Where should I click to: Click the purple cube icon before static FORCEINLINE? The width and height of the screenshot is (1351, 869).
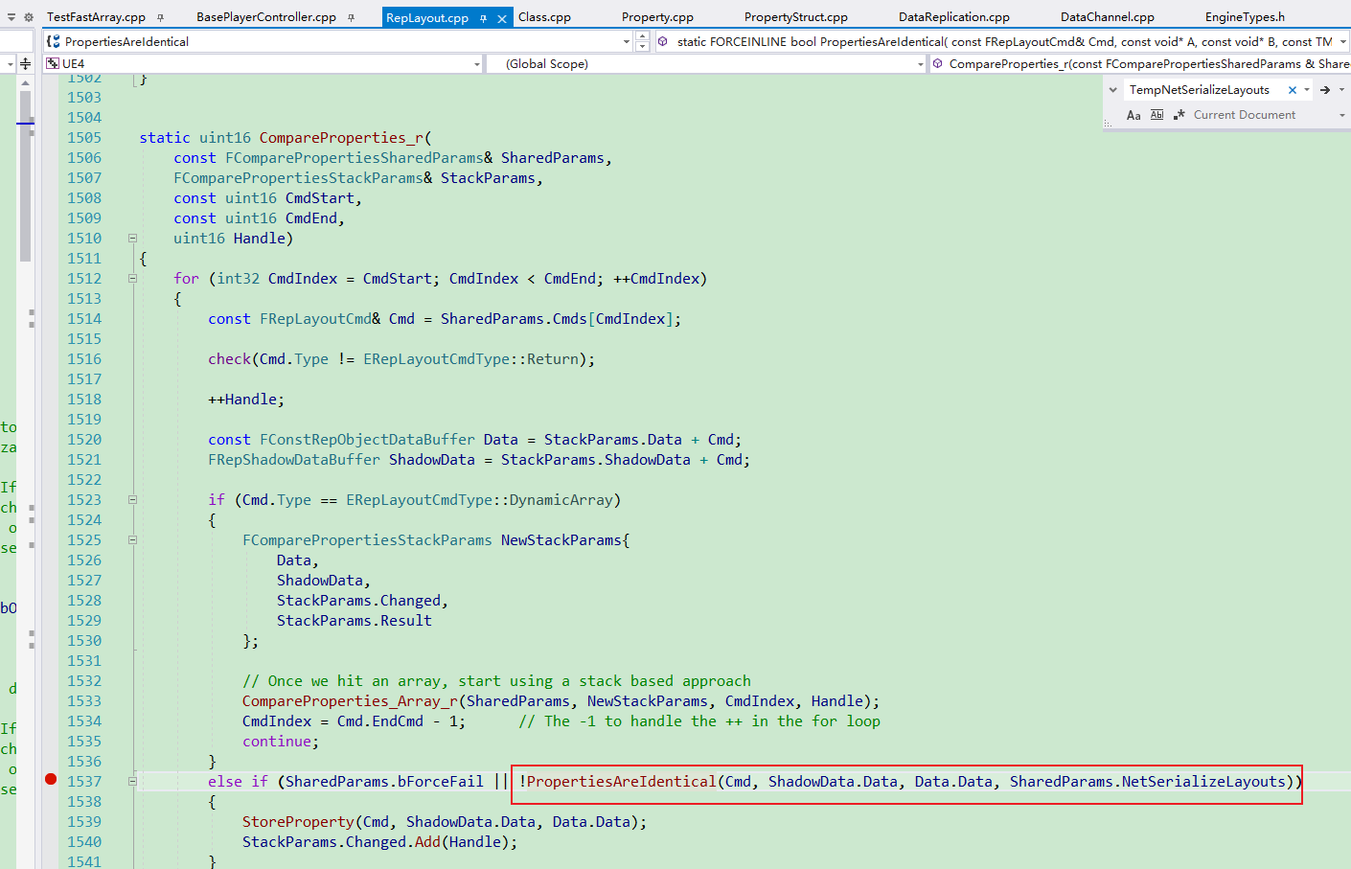point(663,41)
